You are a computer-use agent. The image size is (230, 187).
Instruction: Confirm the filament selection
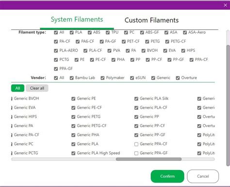pos(167,176)
